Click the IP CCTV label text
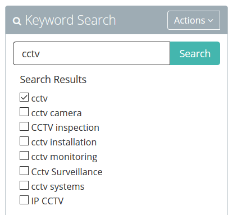This screenshot has width=228, height=215. point(47,201)
